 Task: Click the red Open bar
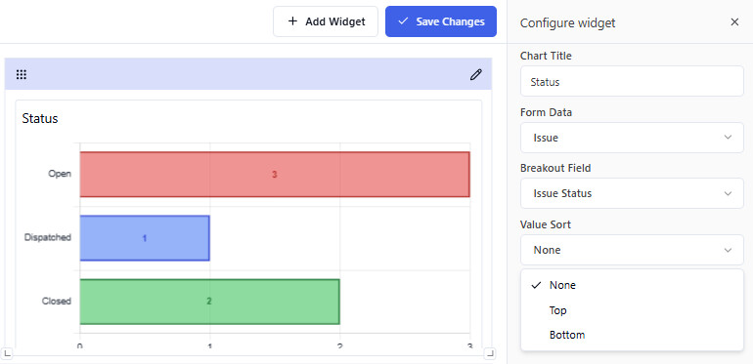[x=275, y=175]
